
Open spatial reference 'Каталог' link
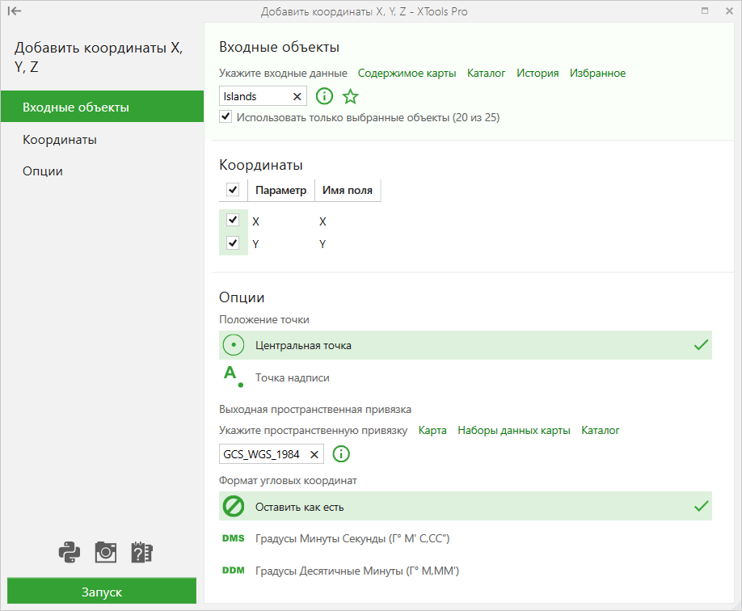(x=600, y=430)
